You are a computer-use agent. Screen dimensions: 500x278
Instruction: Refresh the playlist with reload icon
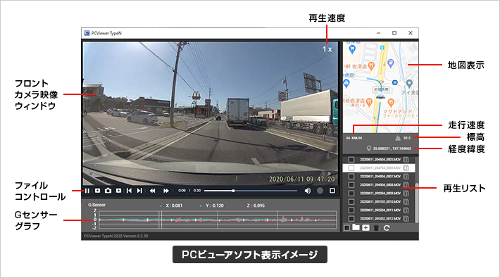387,227
